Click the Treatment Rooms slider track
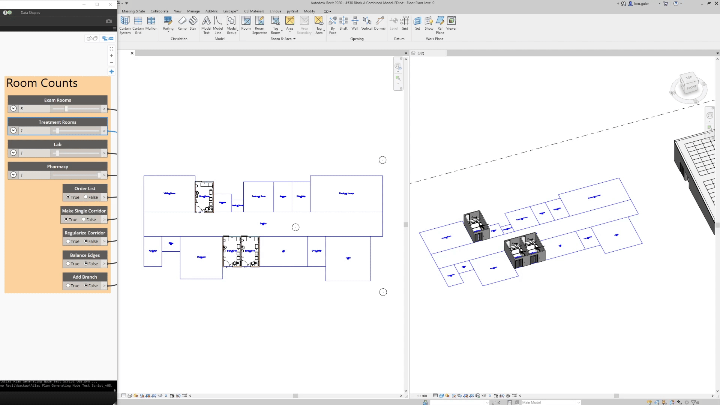 pyautogui.click(x=76, y=131)
